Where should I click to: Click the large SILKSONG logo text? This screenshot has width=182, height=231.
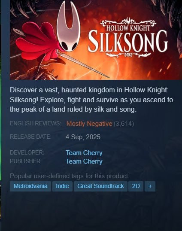click(x=128, y=41)
